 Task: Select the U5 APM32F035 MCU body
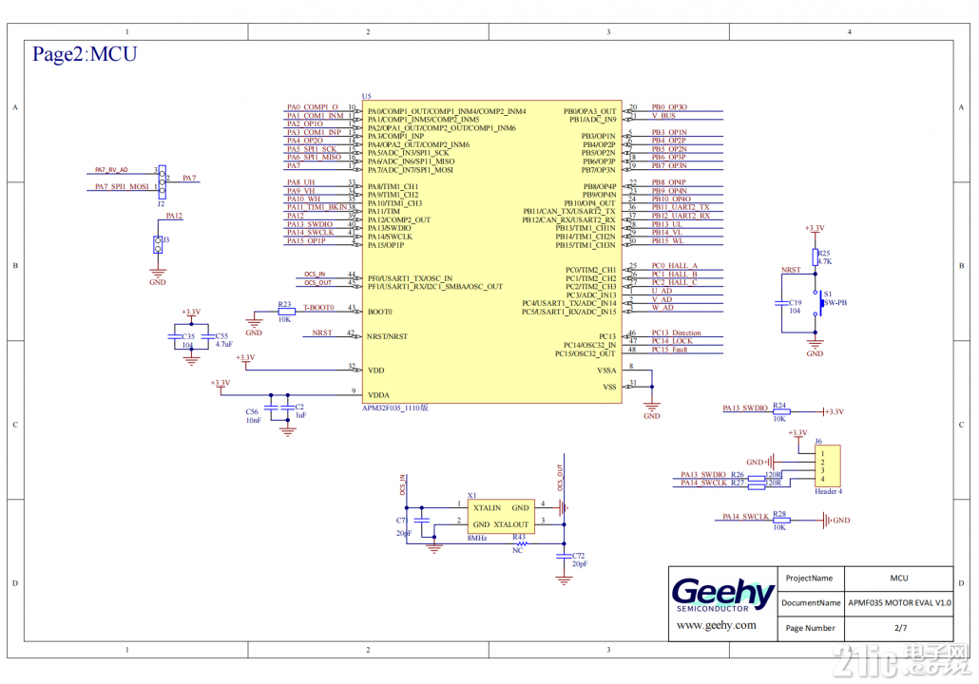coord(492,252)
